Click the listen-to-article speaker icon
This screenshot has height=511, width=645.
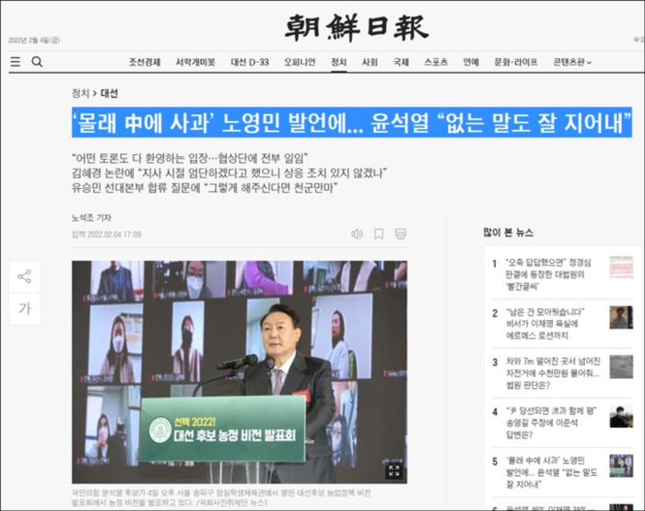coord(357,234)
